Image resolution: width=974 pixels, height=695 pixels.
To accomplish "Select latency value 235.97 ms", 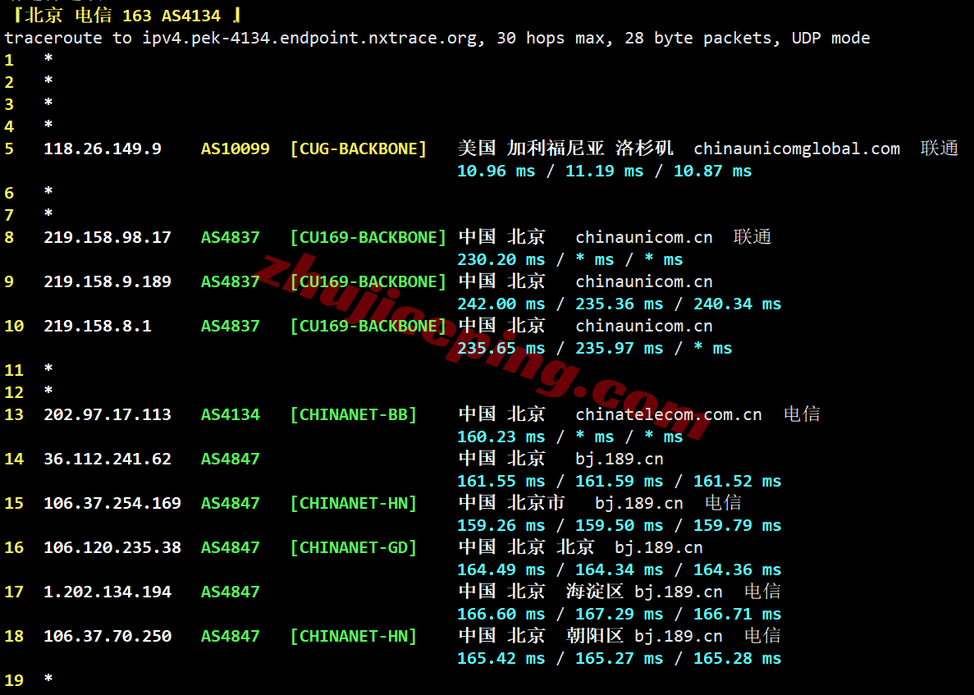I will pyautogui.click(x=620, y=349).
